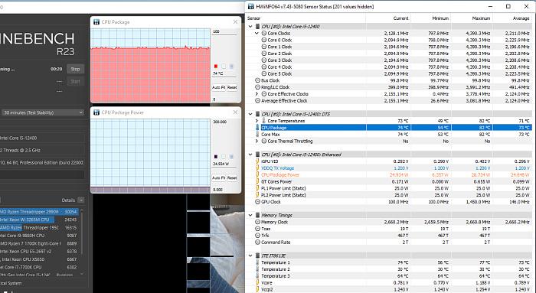Click the clock icon beside Core 0 Clock

tap(264, 40)
